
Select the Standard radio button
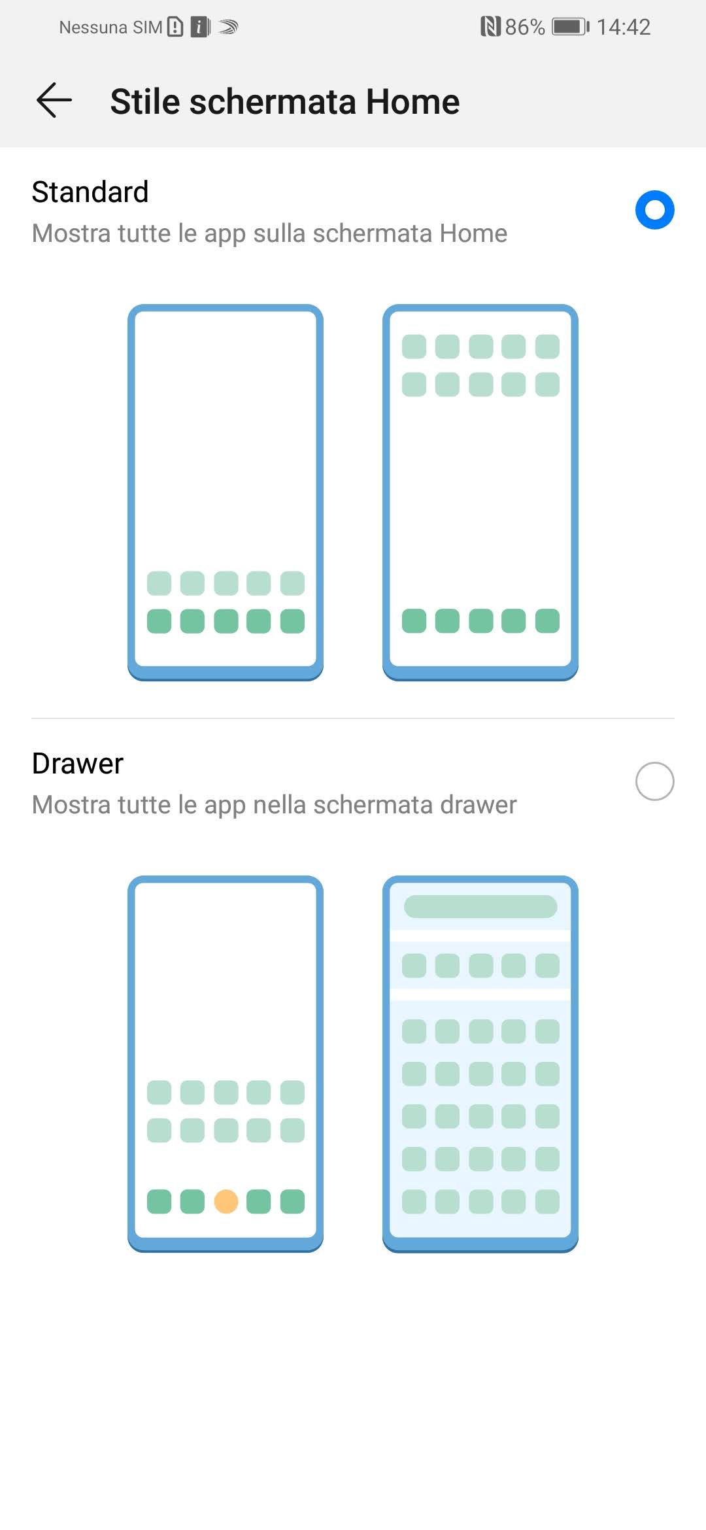654,210
